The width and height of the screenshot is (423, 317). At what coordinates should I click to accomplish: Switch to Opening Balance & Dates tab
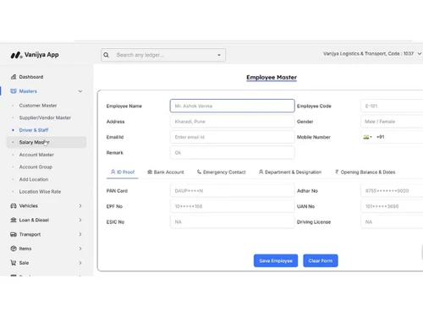tap(365, 172)
